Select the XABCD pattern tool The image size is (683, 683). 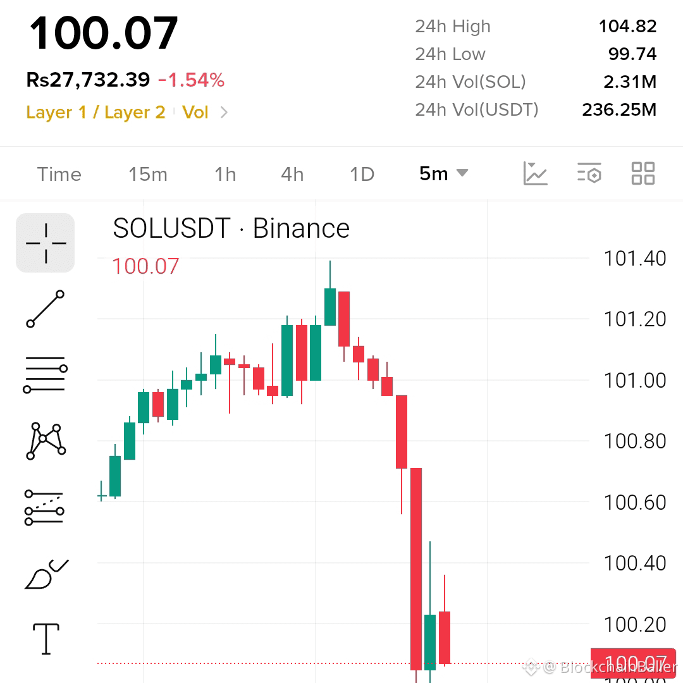pyautogui.click(x=46, y=441)
